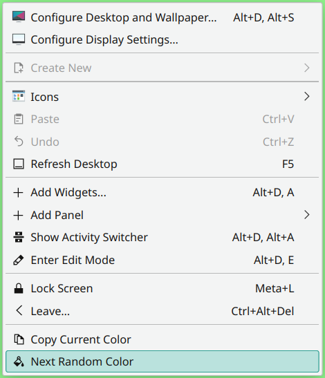
Task: Click the Icons view grid icon
Action: (x=19, y=96)
